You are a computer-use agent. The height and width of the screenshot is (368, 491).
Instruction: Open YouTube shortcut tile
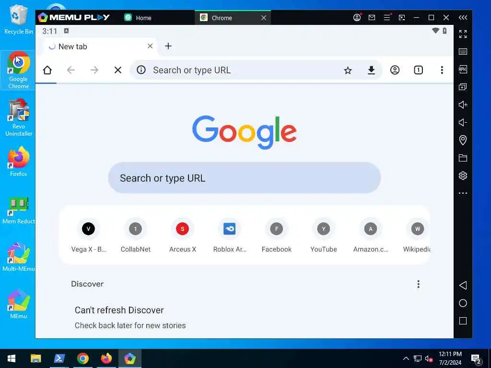click(x=324, y=235)
